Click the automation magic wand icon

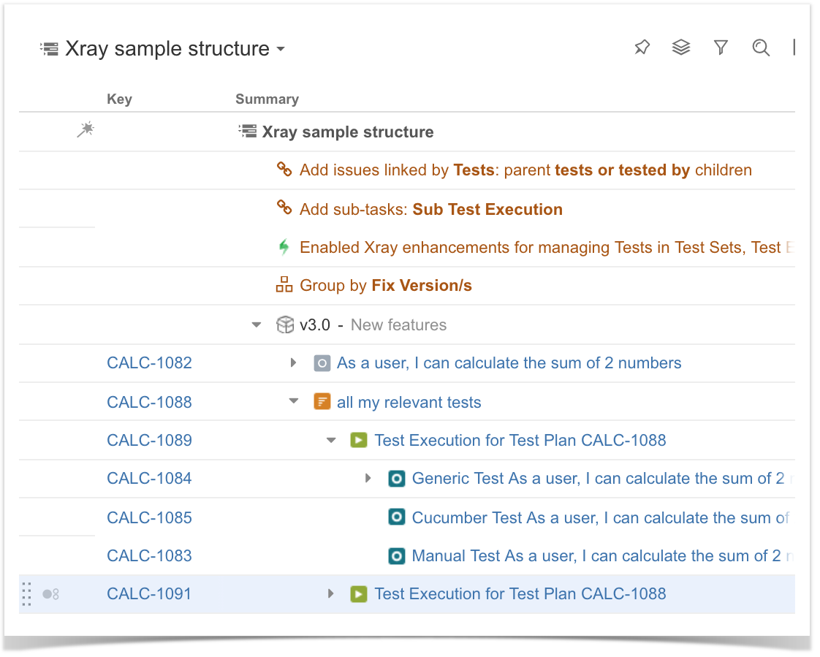(86, 129)
